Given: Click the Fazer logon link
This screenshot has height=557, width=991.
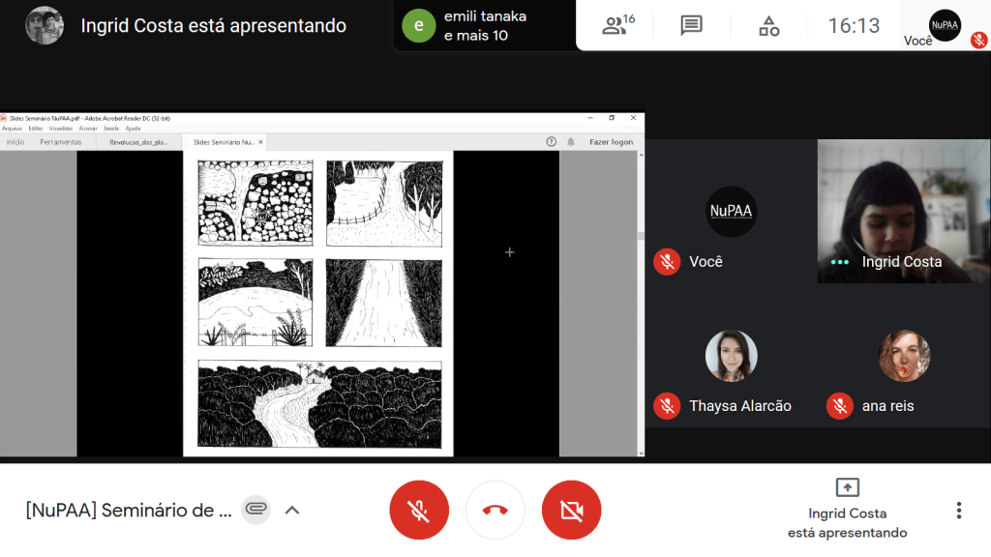Looking at the screenshot, I should click(611, 142).
